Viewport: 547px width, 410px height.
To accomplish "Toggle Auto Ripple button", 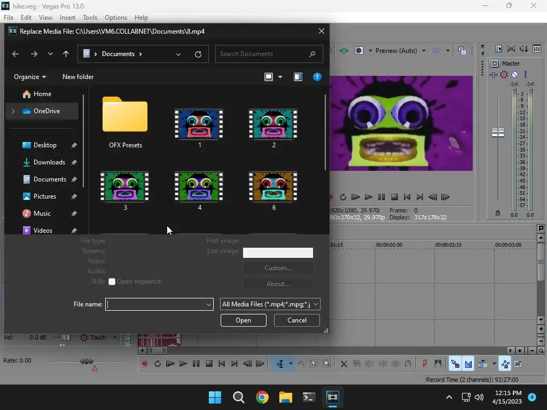I will tap(483, 364).
